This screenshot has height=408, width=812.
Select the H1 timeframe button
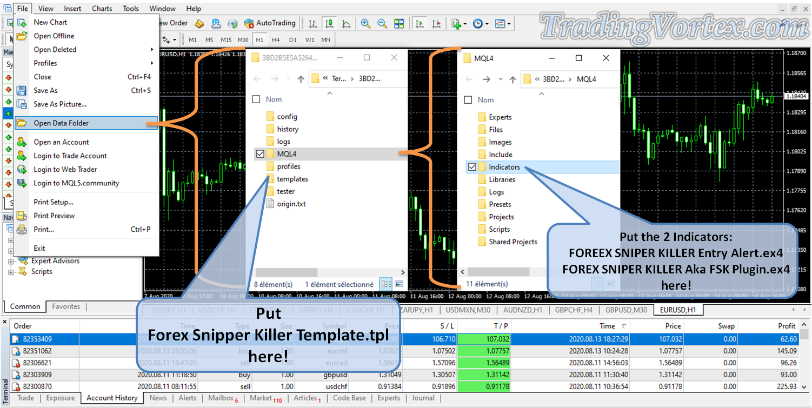260,40
